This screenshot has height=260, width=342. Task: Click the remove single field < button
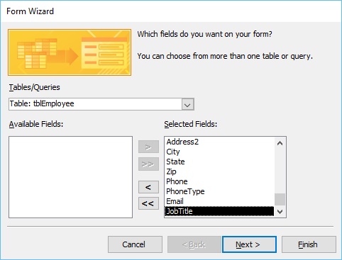[x=148, y=187]
